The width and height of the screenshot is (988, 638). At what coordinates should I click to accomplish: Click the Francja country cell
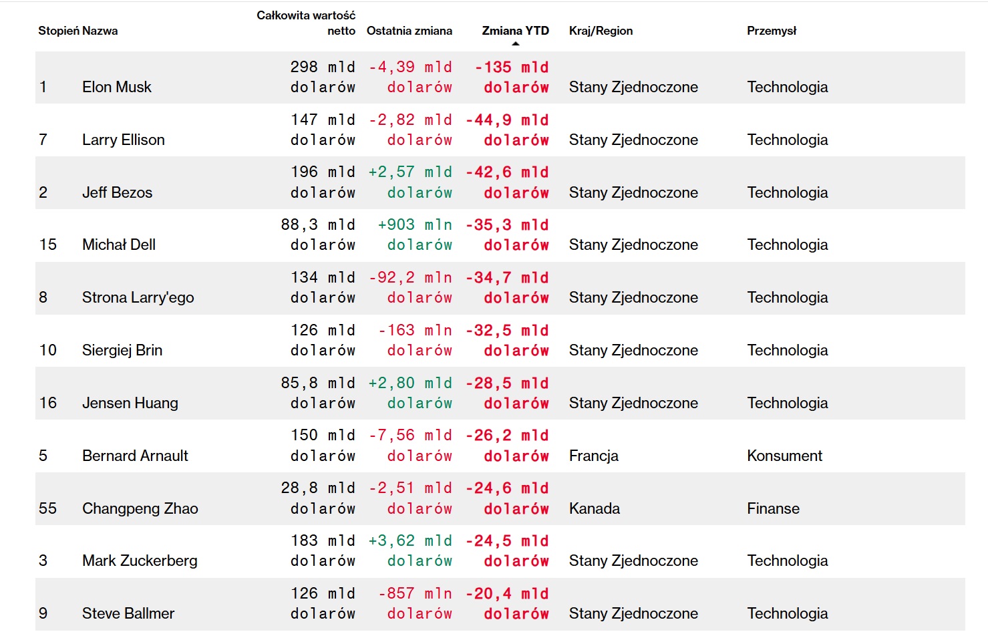[x=594, y=456]
